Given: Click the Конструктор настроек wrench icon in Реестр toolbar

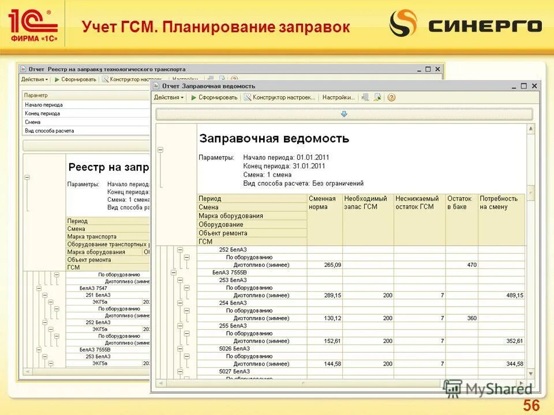Looking at the screenshot, I should [106, 80].
